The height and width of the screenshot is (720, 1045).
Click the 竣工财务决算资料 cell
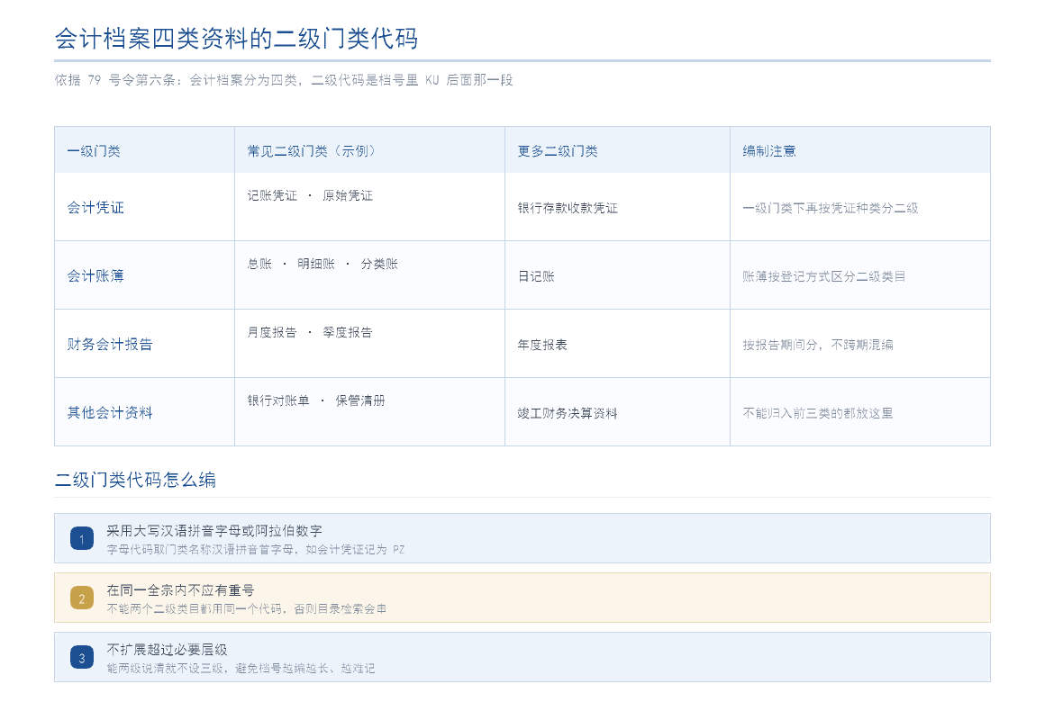[x=568, y=414]
